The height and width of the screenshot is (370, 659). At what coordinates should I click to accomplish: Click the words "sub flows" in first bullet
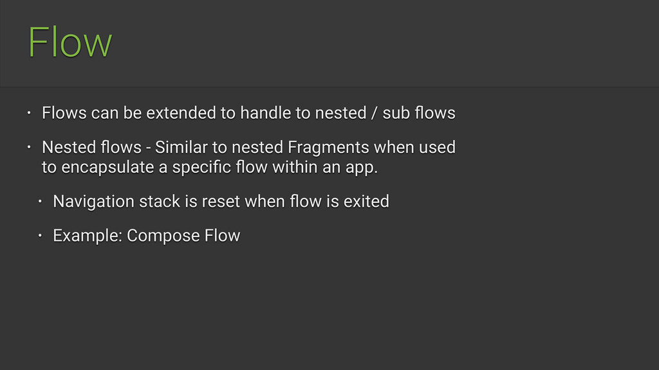click(x=418, y=113)
